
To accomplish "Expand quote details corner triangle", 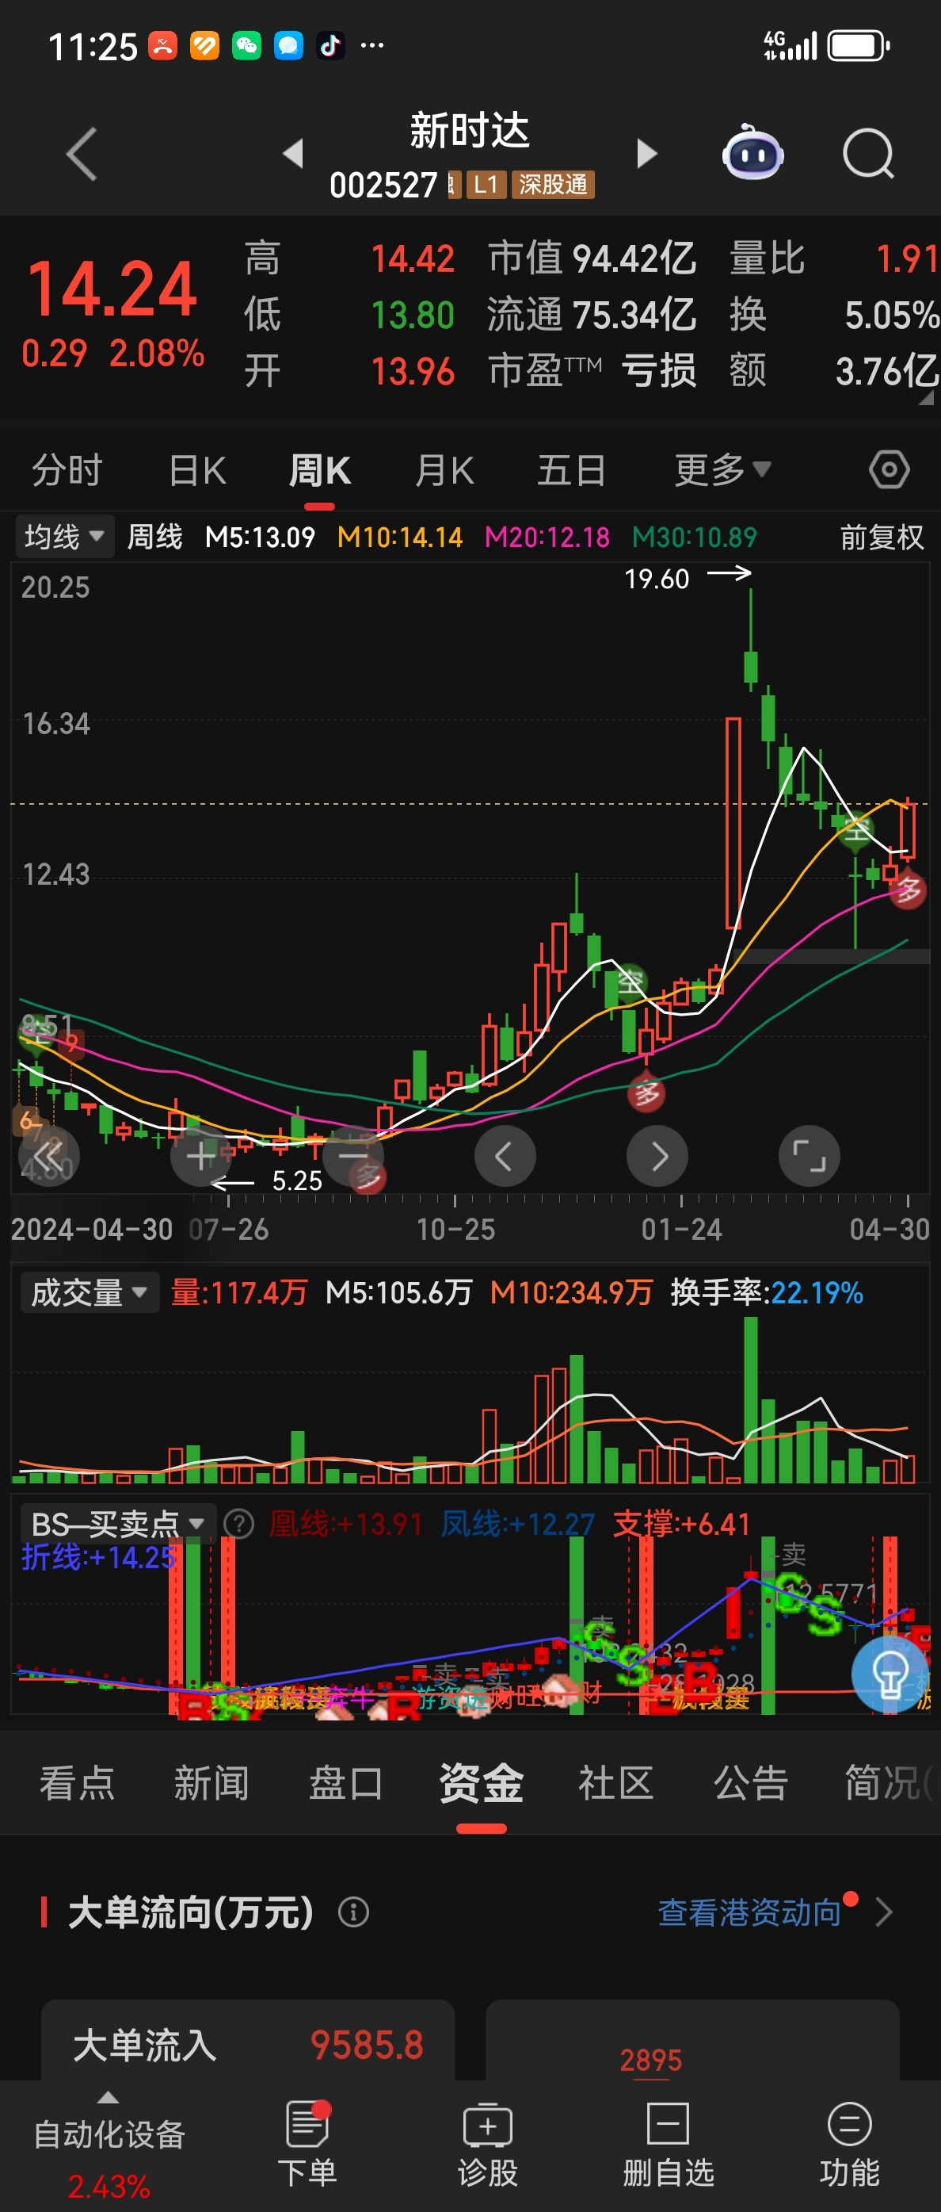I will coord(926,399).
